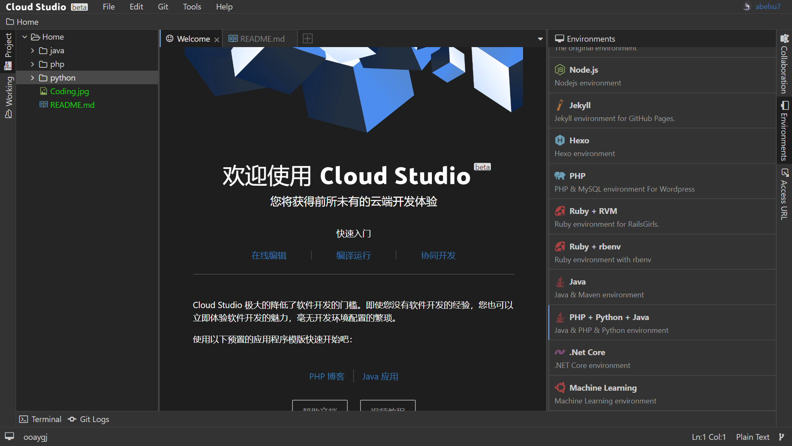This screenshot has height=446, width=792.
Task: Switch to the Working sidebar view
Action: [x=9, y=95]
